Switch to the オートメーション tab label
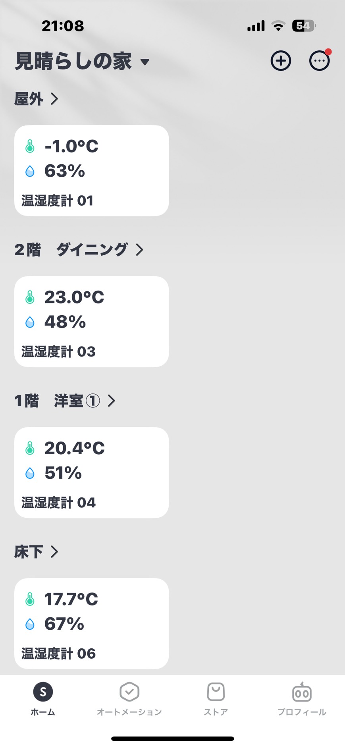 point(129,712)
